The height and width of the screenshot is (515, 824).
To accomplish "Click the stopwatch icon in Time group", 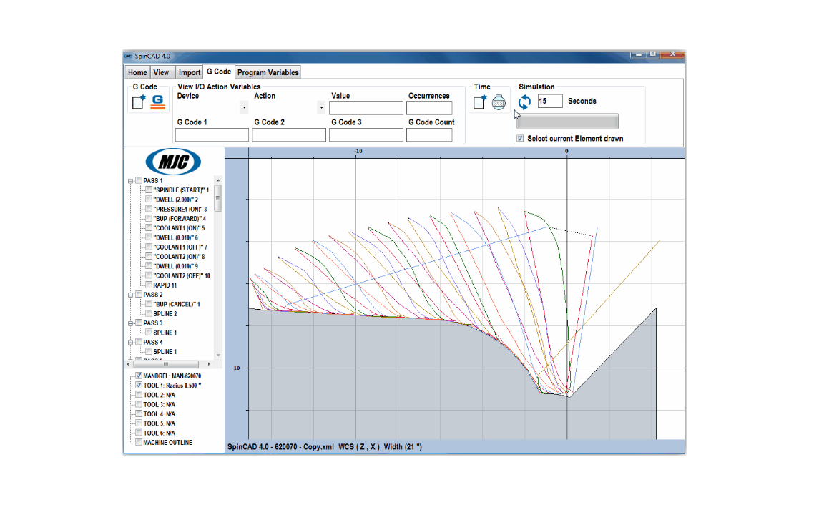I will click(499, 102).
